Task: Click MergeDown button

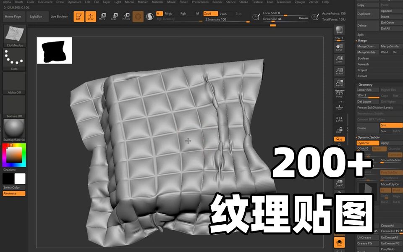Action: pos(368,46)
